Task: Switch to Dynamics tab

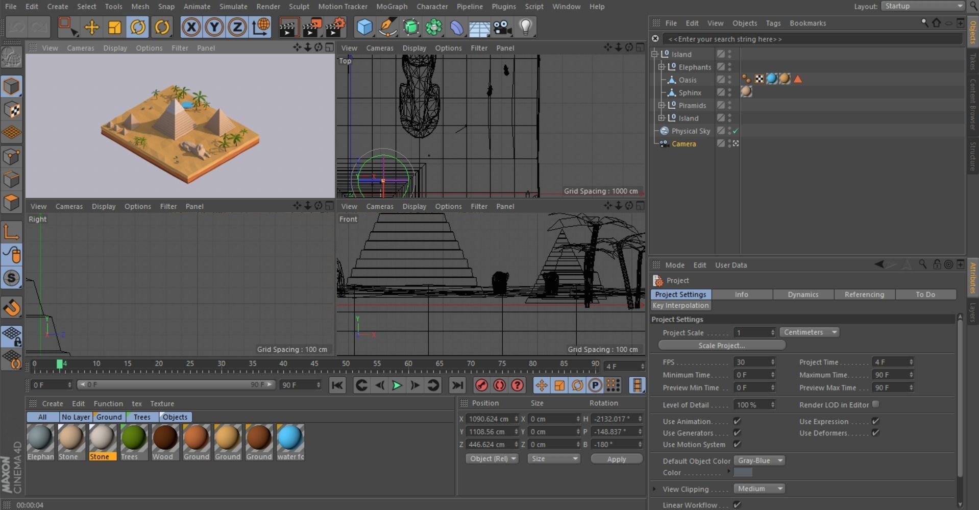Action: [803, 295]
